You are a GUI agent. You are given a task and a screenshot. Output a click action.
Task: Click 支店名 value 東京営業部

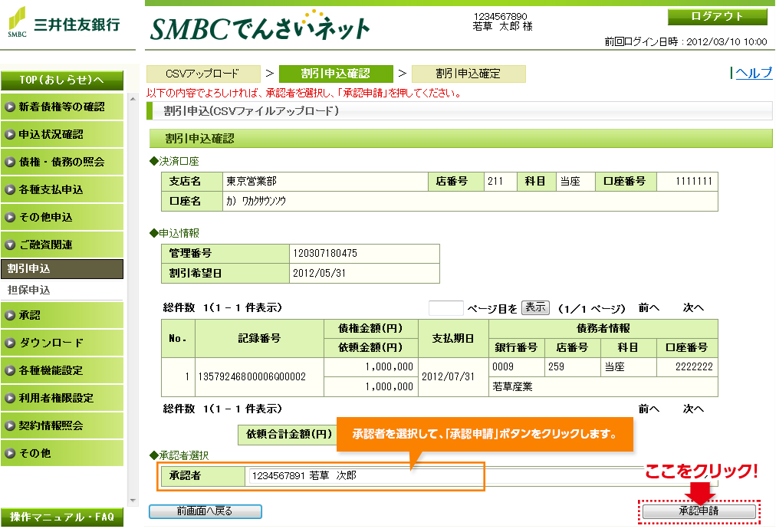[252, 182]
